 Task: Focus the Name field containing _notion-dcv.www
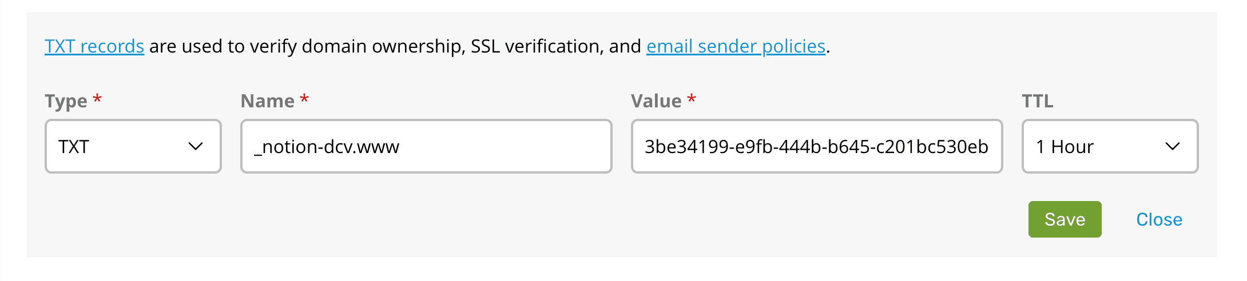[x=426, y=147]
